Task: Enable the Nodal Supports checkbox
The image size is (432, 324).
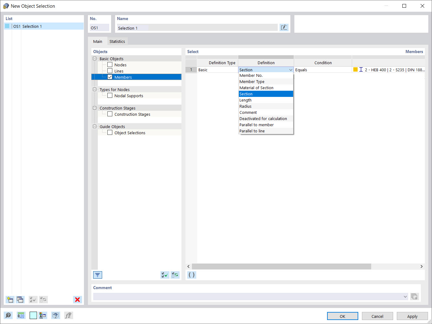Action: 110,95
